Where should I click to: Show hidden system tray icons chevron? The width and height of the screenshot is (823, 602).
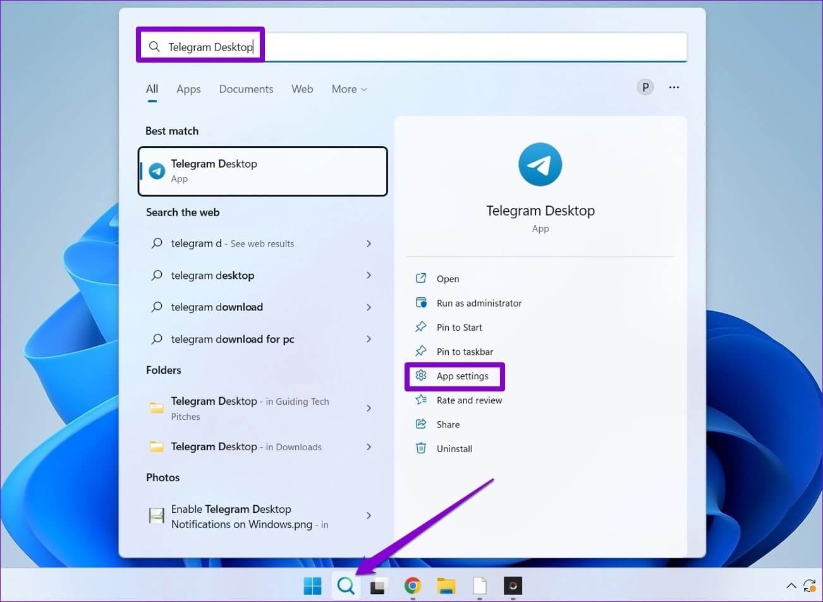click(x=791, y=586)
